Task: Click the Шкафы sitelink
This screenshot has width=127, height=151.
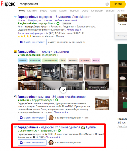Action: click(21, 20)
